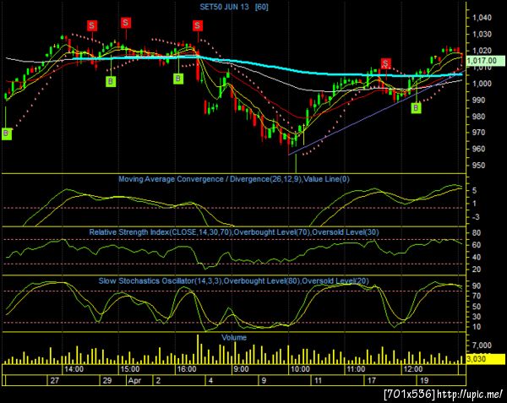Click the chart title SET50 JUN 13 [60]

pos(234,7)
